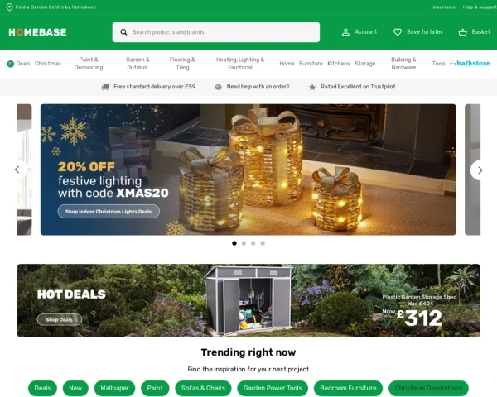Click the Save for later heart icon

(x=397, y=32)
